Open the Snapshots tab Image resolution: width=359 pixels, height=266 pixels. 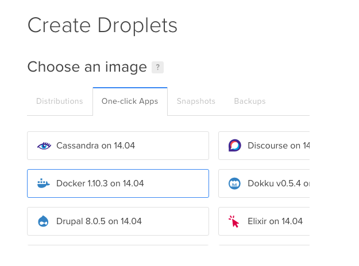pyautogui.click(x=196, y=101)
